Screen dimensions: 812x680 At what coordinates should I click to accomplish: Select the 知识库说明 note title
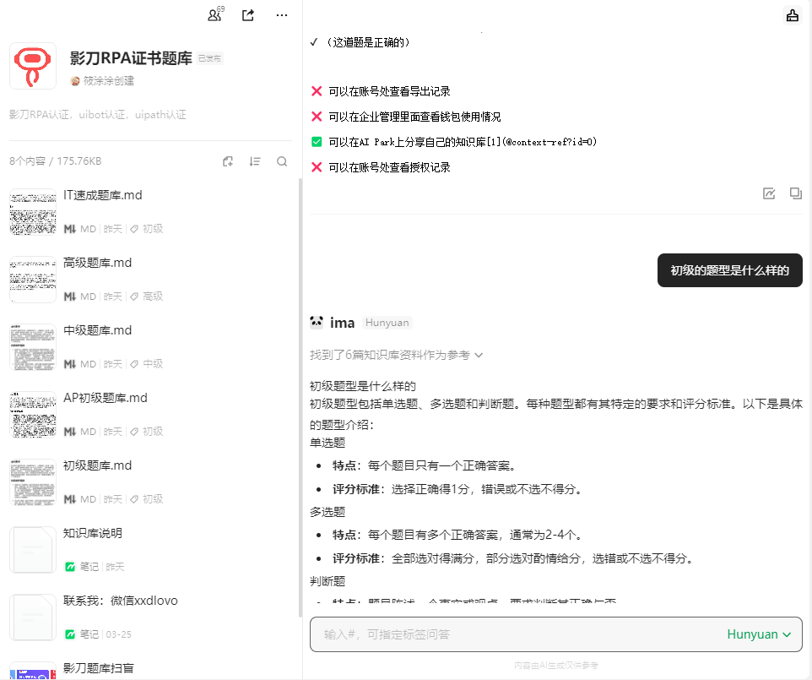tap(93, 533)
